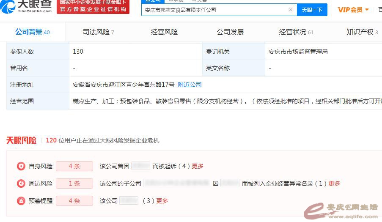Click the 周边风险 circular icon
This screenshot has width=382, height=222.
pos(21,184)
